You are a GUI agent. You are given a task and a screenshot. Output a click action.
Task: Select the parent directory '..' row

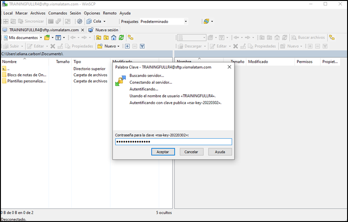pyautogui.click(x=6, y=69)
